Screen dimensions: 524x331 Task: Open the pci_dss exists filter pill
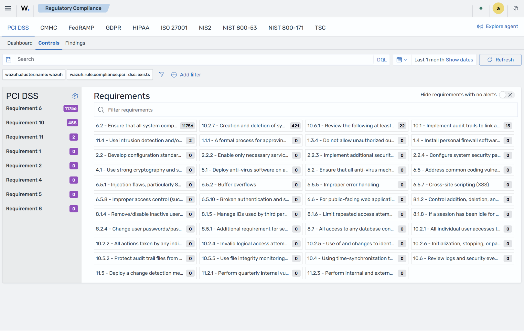tap(110, 75)
